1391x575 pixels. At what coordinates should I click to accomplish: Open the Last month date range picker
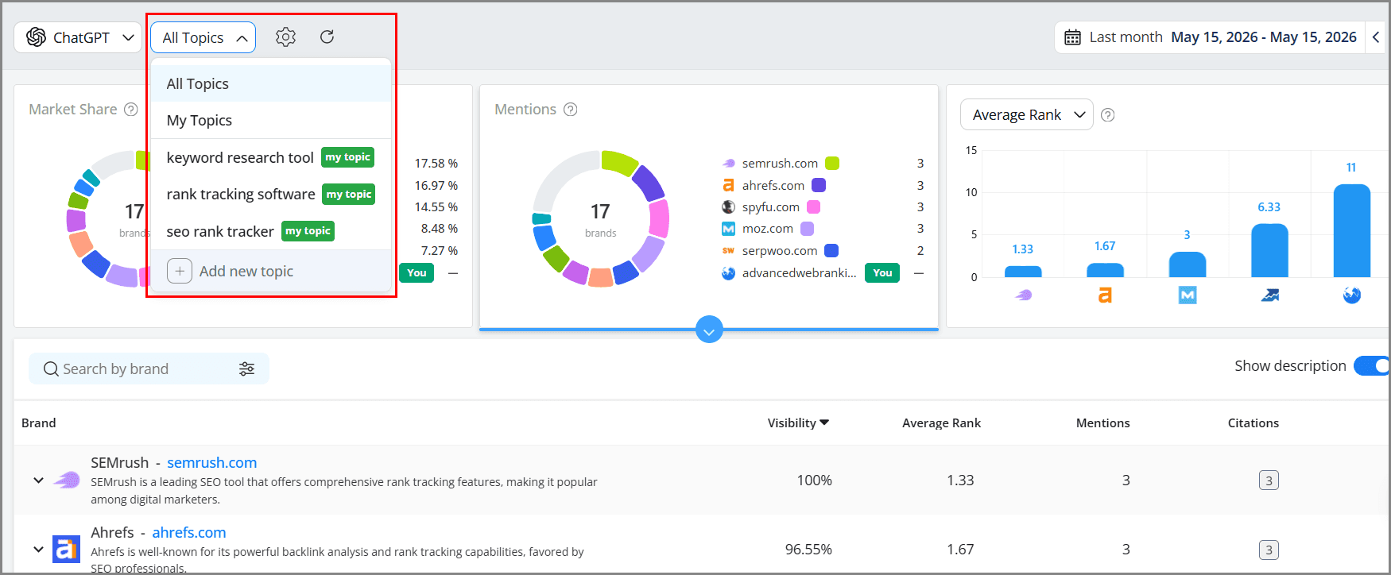coord(1210,37)
